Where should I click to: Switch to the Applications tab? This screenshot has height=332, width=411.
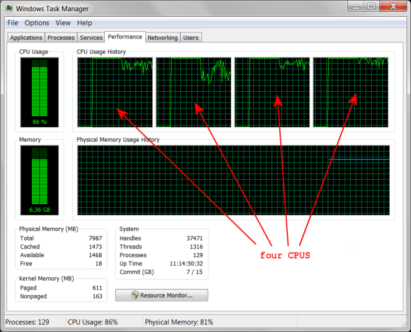tap(26, 38)
